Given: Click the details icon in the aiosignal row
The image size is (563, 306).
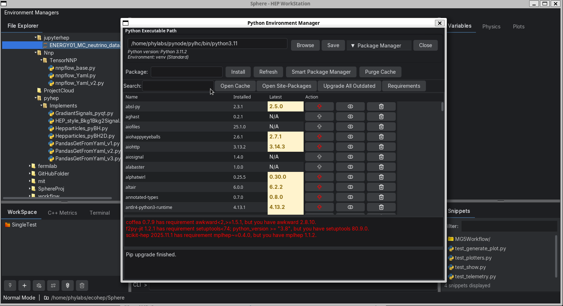Looking at the screenshot, I should point(350,157).
